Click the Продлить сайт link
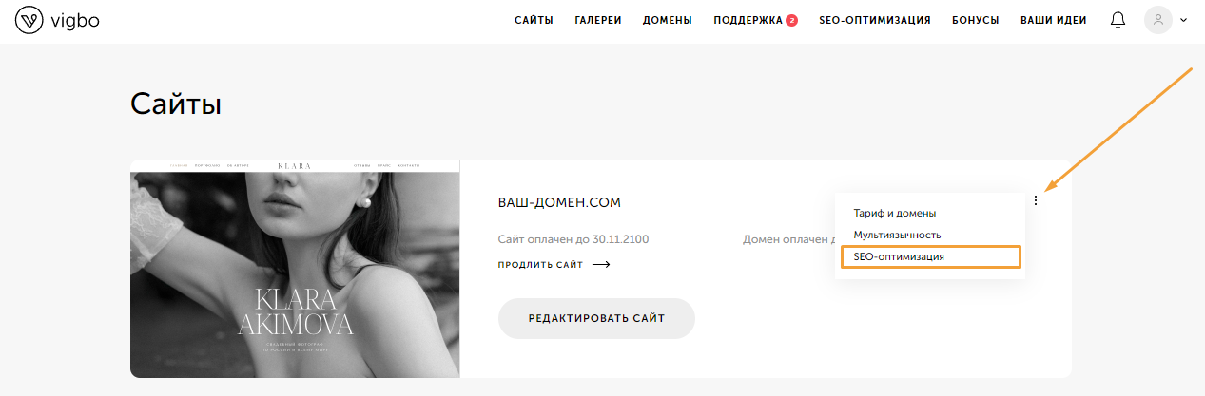The image size is (1205, 396). pos(540,265)
